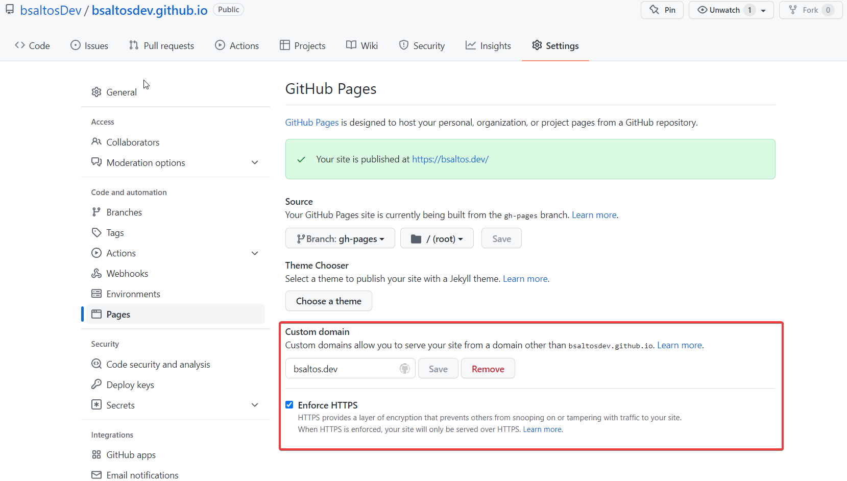Viewport: 847px width, 481px height.
Task: Open the Branch: gh-pages dropdown
Action: 340,238
